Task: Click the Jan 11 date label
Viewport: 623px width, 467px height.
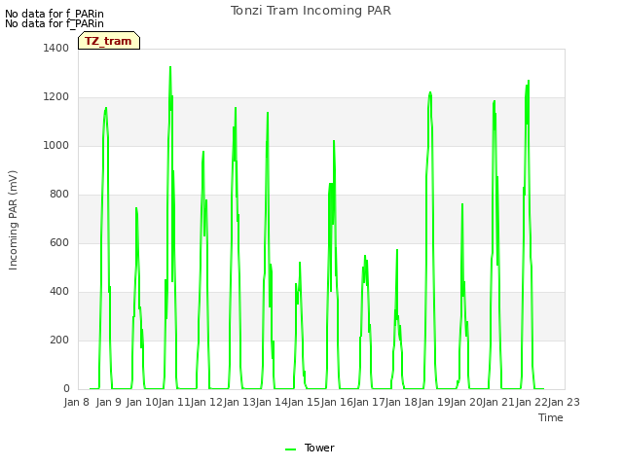Action: [174, 402]
